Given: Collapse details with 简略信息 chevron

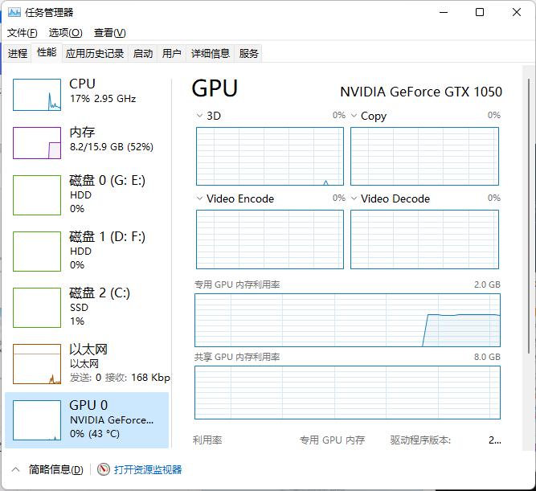Looking at the screenshot, I should click(15, 469).
